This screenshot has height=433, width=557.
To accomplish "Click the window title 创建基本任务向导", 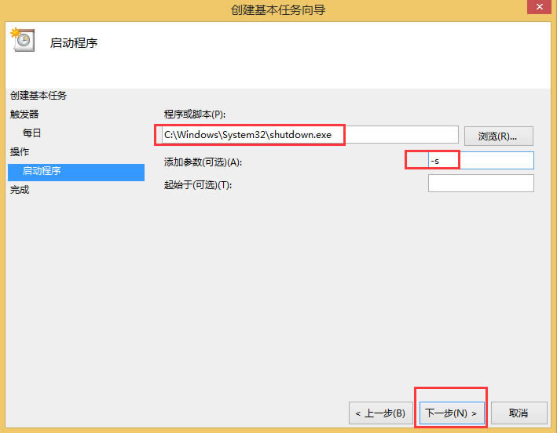I will click(278, 9).
